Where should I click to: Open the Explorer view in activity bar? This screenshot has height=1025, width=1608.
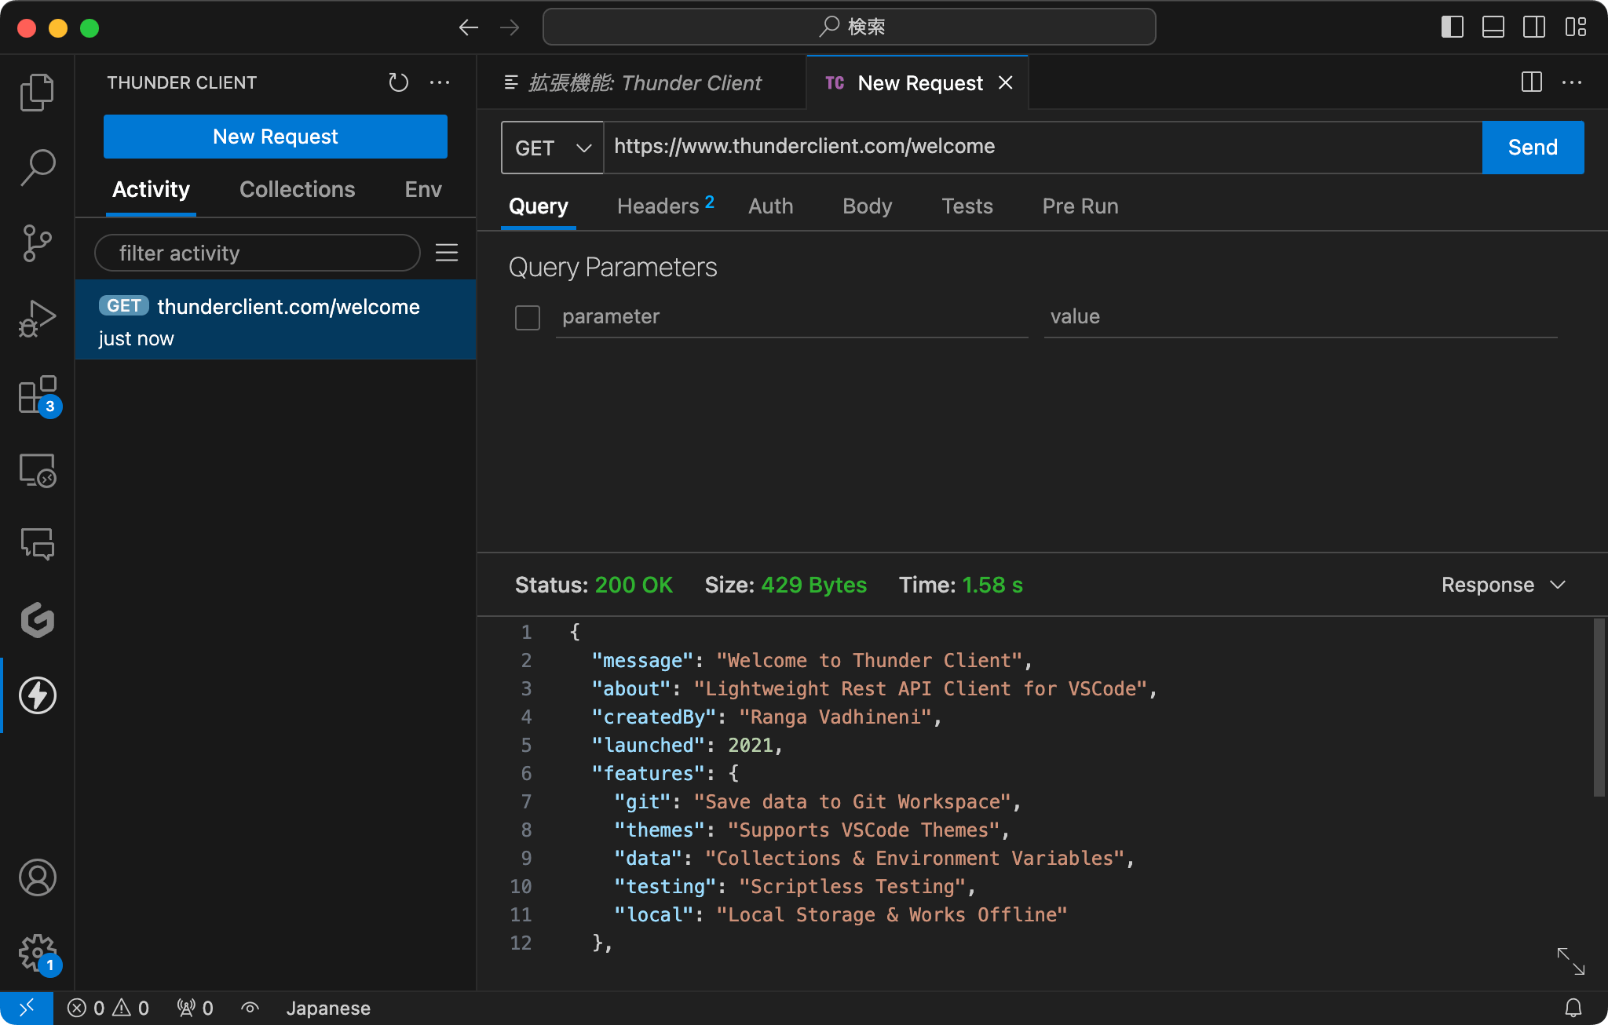[x=37, y=93]
